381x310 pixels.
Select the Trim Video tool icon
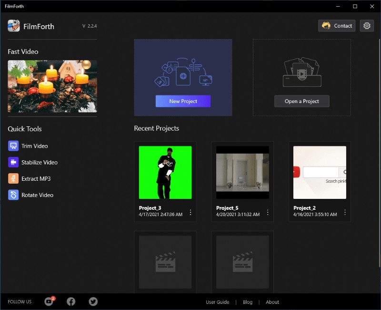coord(13,146)
